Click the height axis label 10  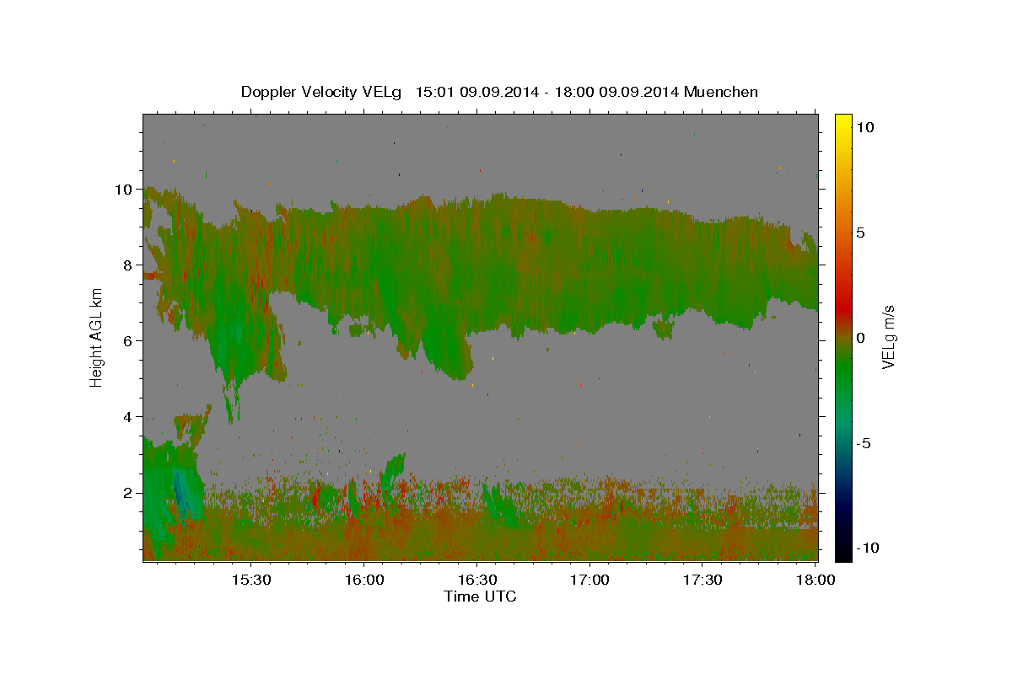[x=126, y=190]
